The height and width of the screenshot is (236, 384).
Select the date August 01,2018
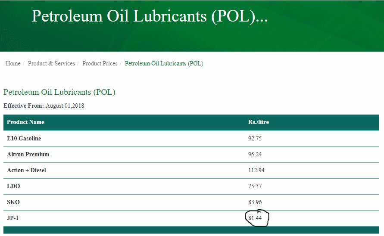tap(65, 106)
